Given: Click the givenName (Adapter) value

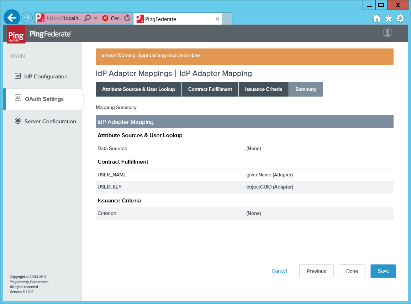Looking at the screenshot, I should coord(269,175).
